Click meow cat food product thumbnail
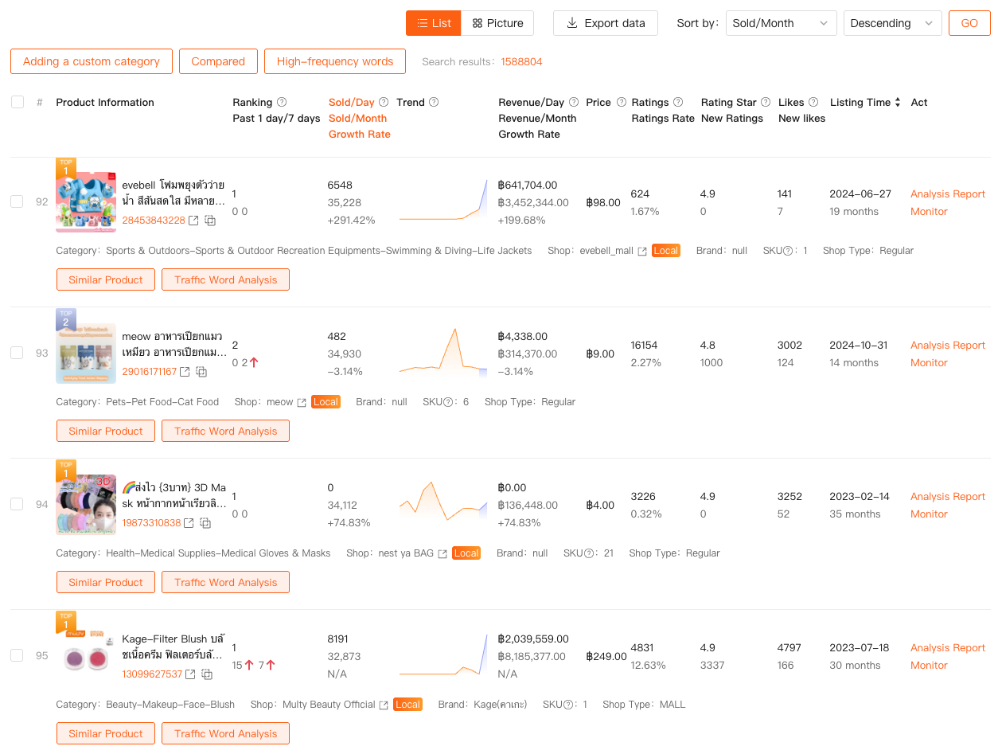Image resolution: width=998 pixels, height=754 pixels. pyautogui.click(x=86, y=353)
